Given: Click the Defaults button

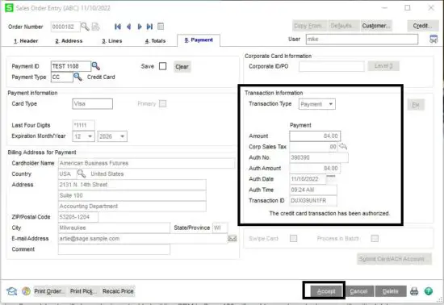Looking at the screenshot, I should pos(343,26).
